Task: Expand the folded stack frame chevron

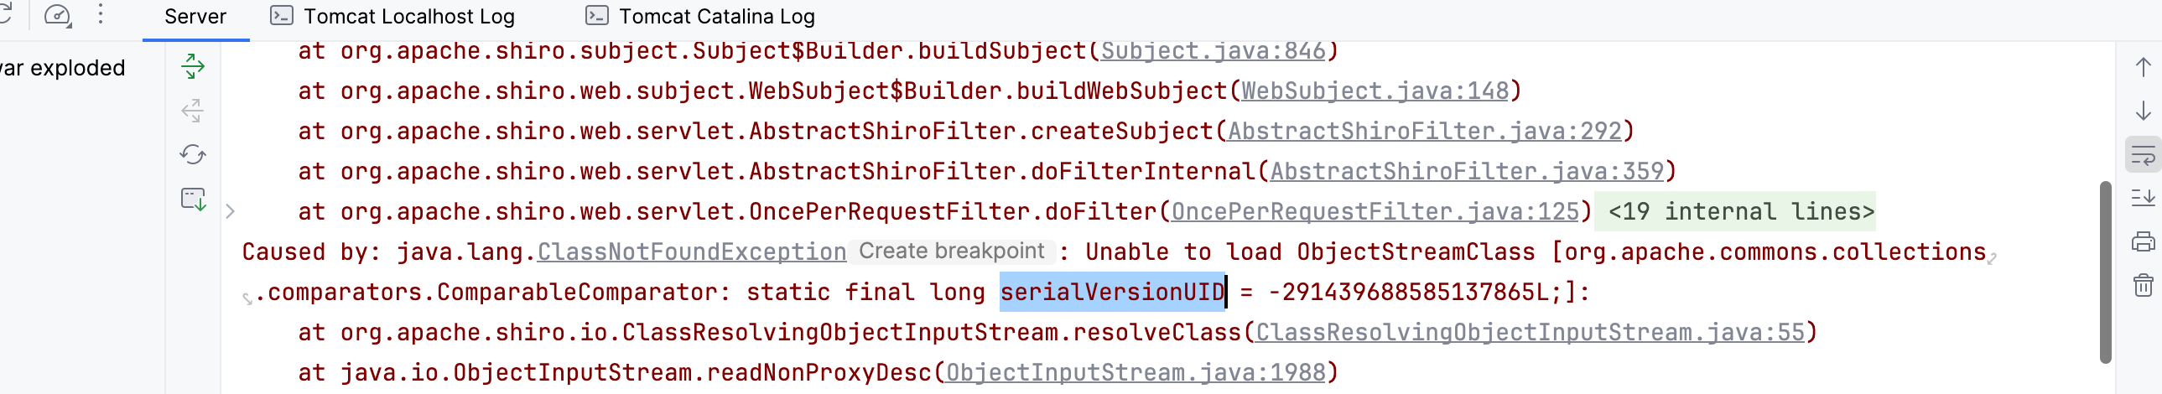Action: (x=230, y=212)
